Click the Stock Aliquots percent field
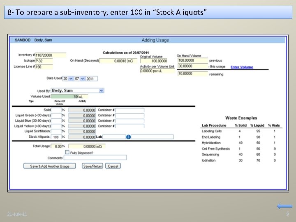296x222 pixels. [56, 137]
